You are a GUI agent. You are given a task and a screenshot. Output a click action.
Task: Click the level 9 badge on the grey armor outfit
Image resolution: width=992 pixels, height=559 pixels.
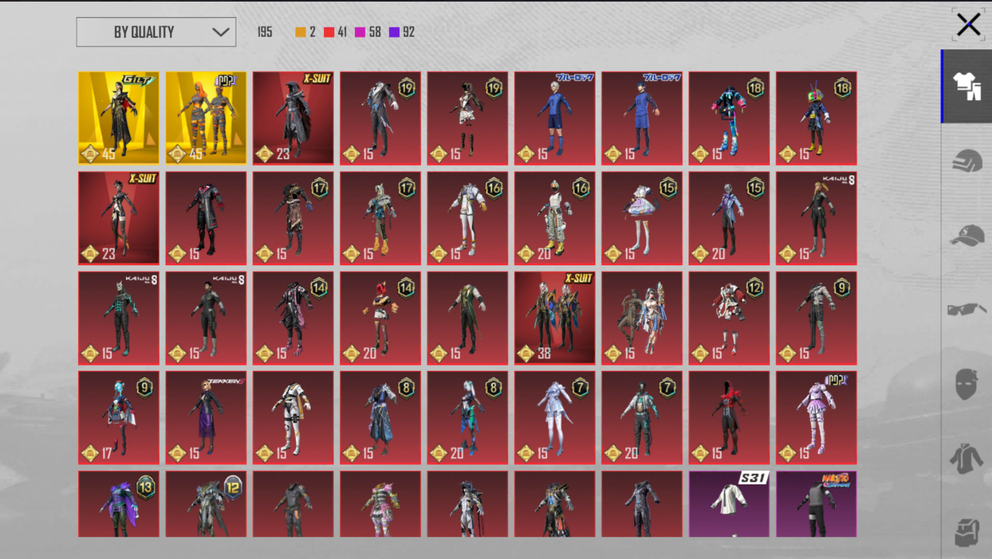(842, 288)
